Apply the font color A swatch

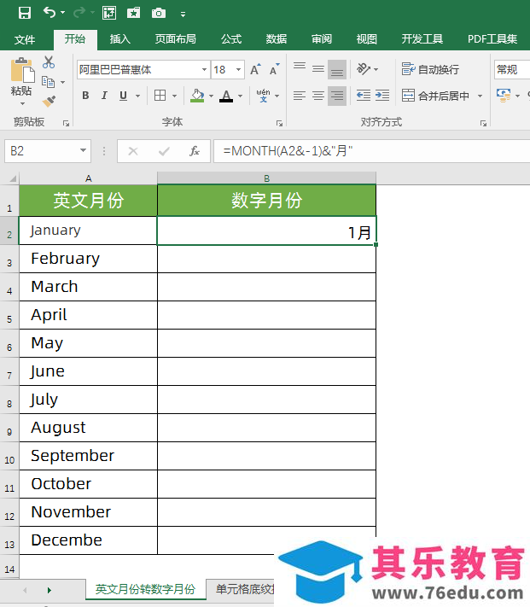[226, 96]
